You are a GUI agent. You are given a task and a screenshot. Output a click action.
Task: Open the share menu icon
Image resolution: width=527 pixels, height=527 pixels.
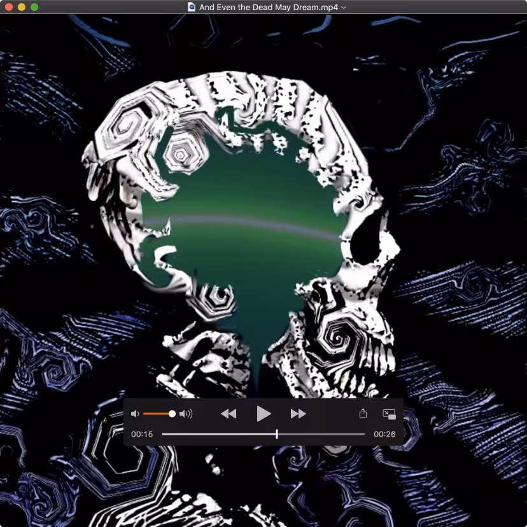pos(363,413)
